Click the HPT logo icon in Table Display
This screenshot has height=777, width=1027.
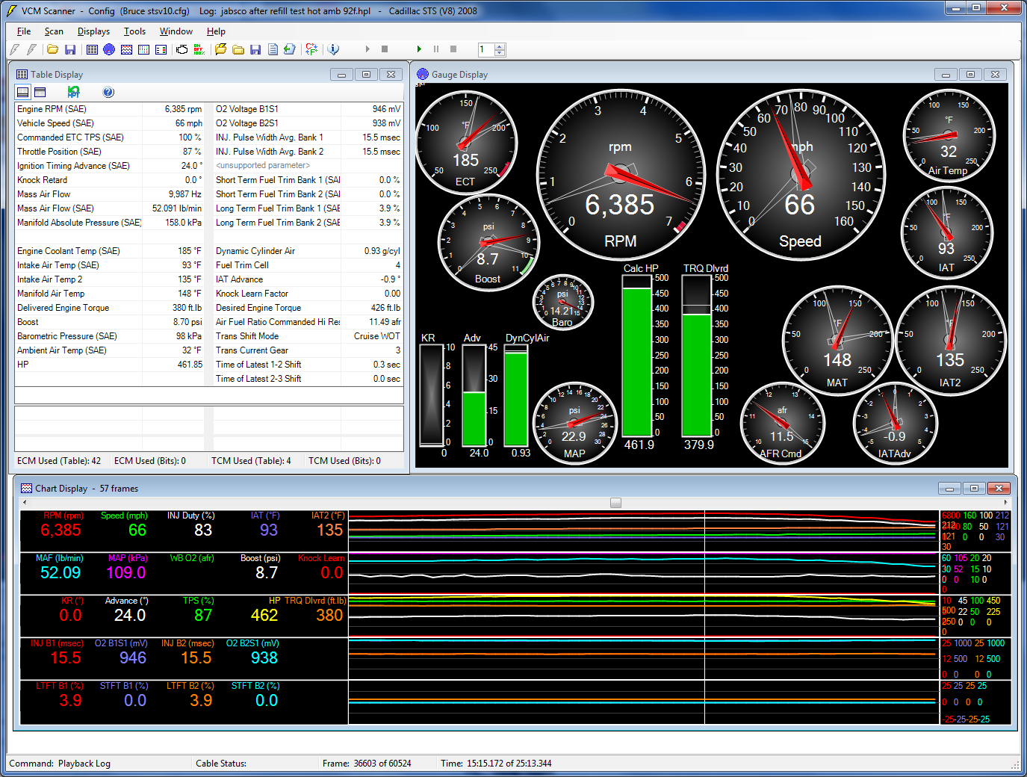73,92
